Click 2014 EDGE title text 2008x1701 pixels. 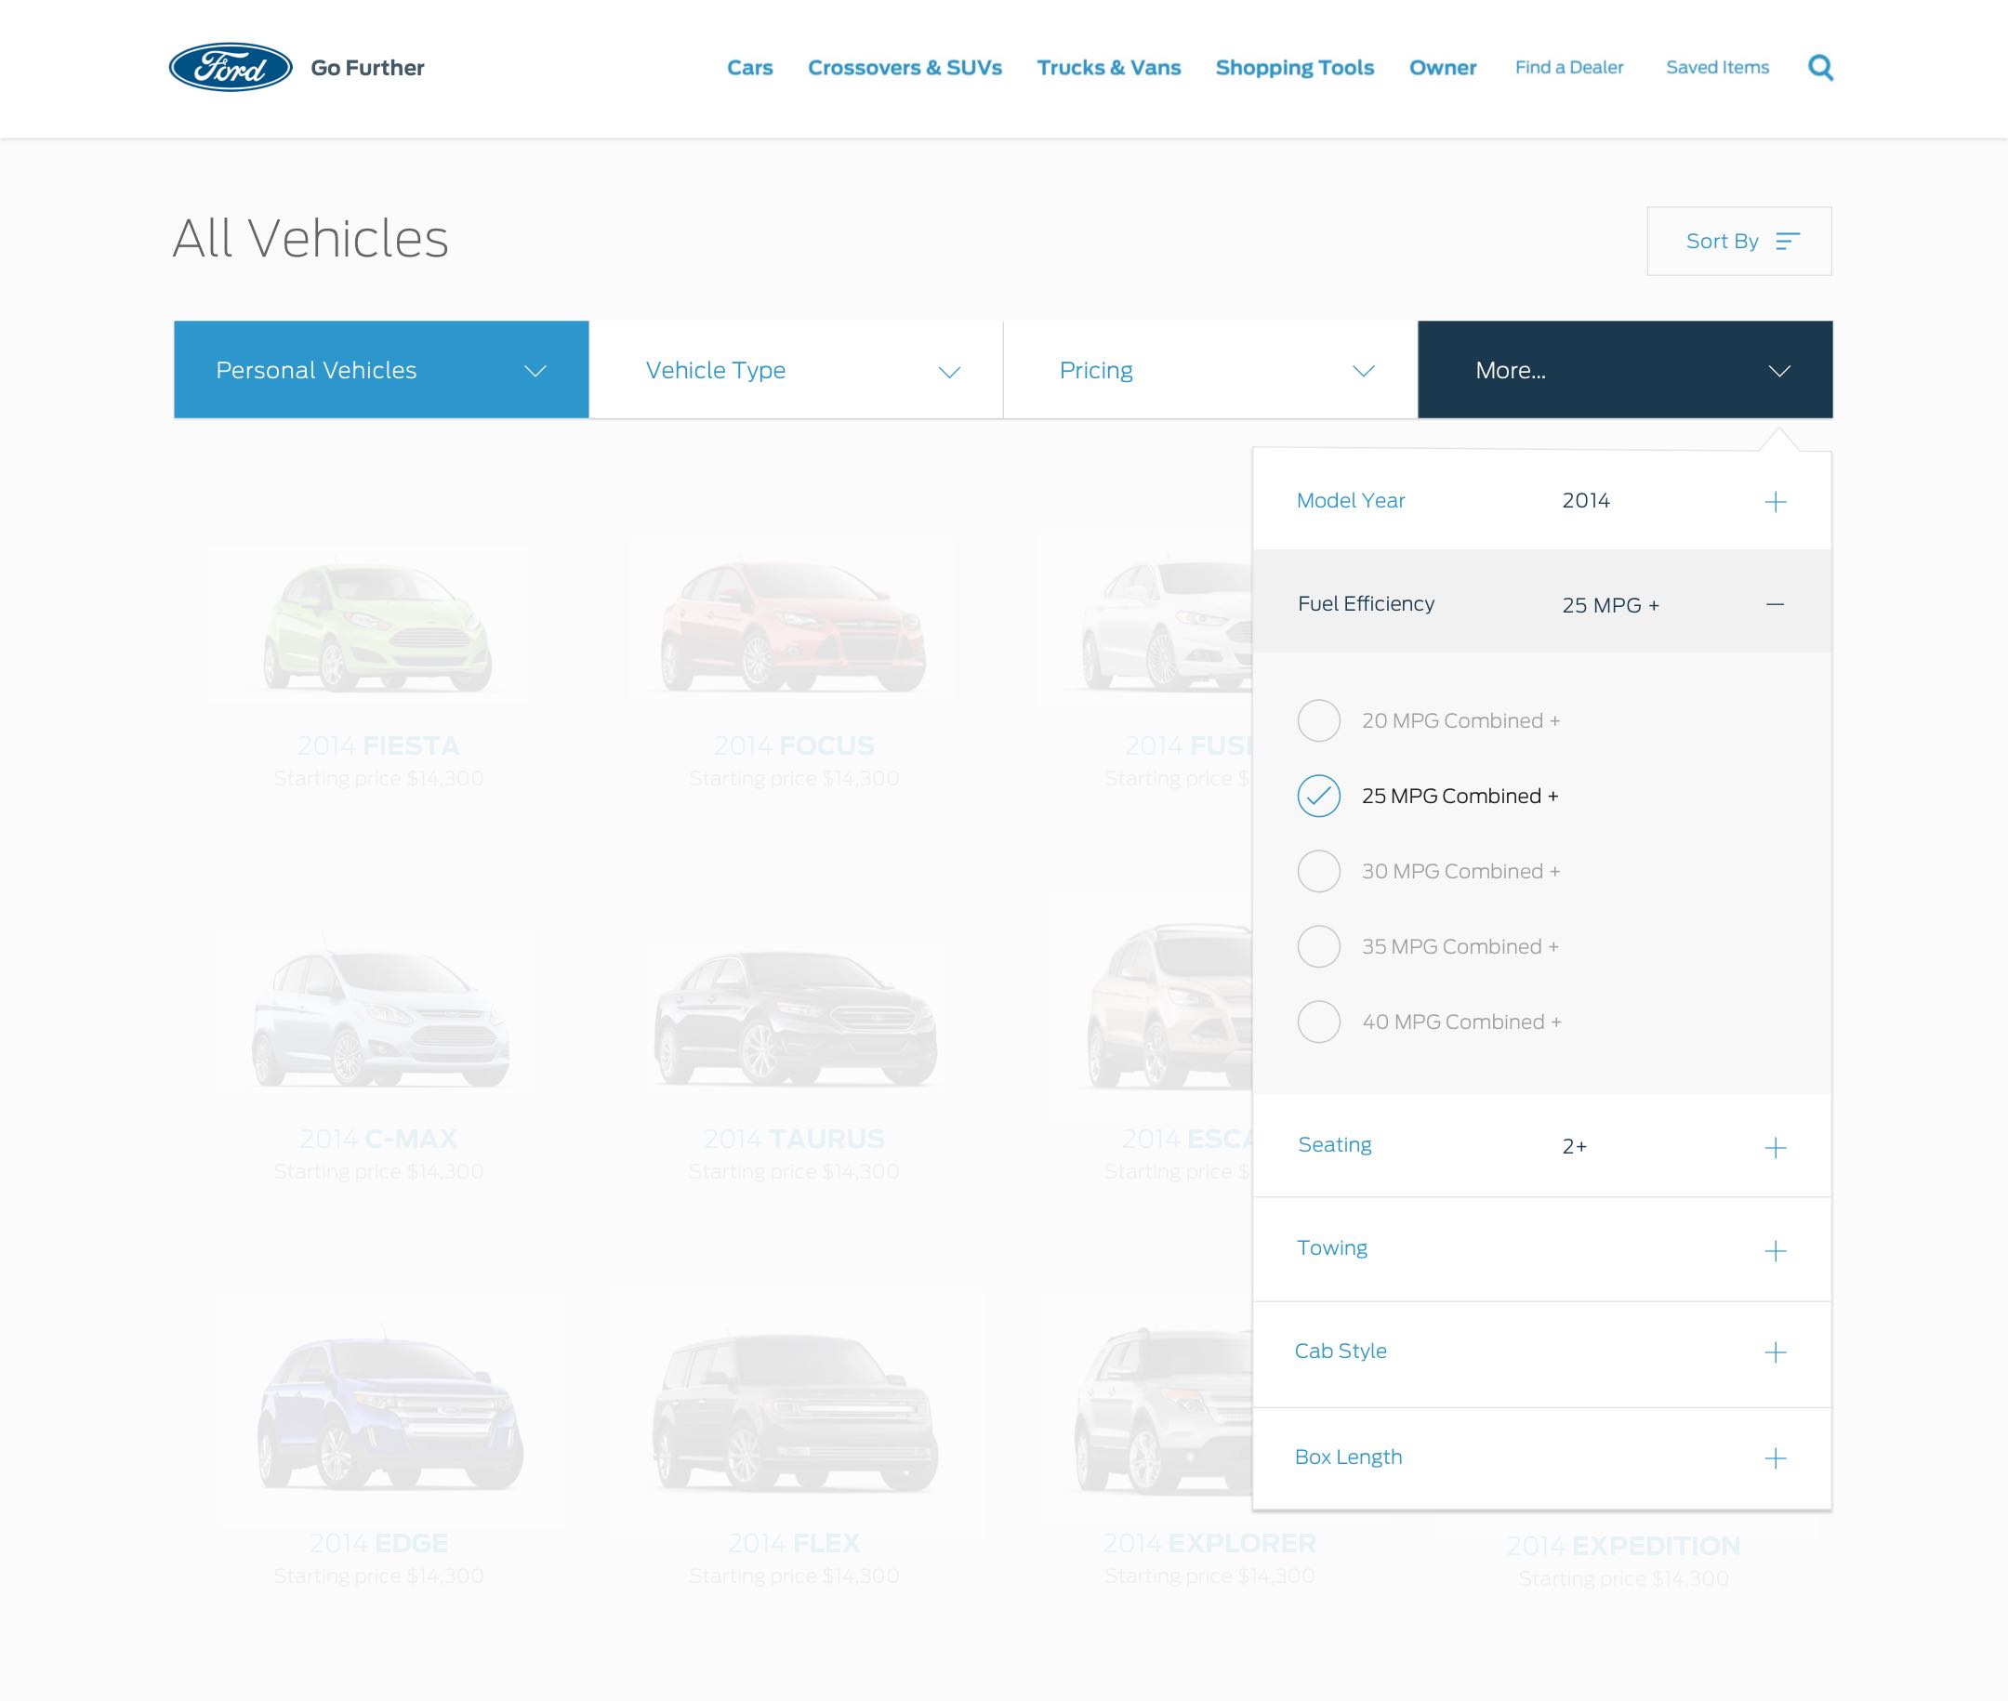pyautogui.click(x=378, y=1543)
